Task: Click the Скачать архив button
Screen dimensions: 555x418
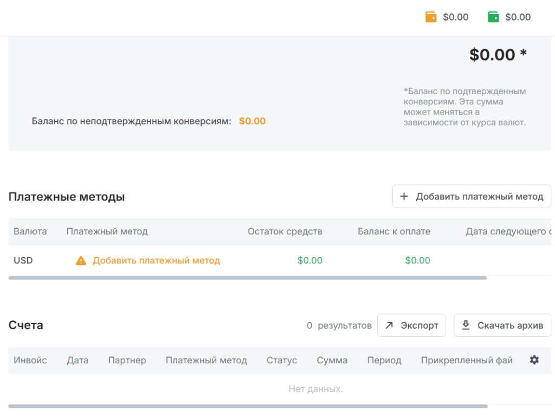Action: pyautogui.click(x=502, y=326)
